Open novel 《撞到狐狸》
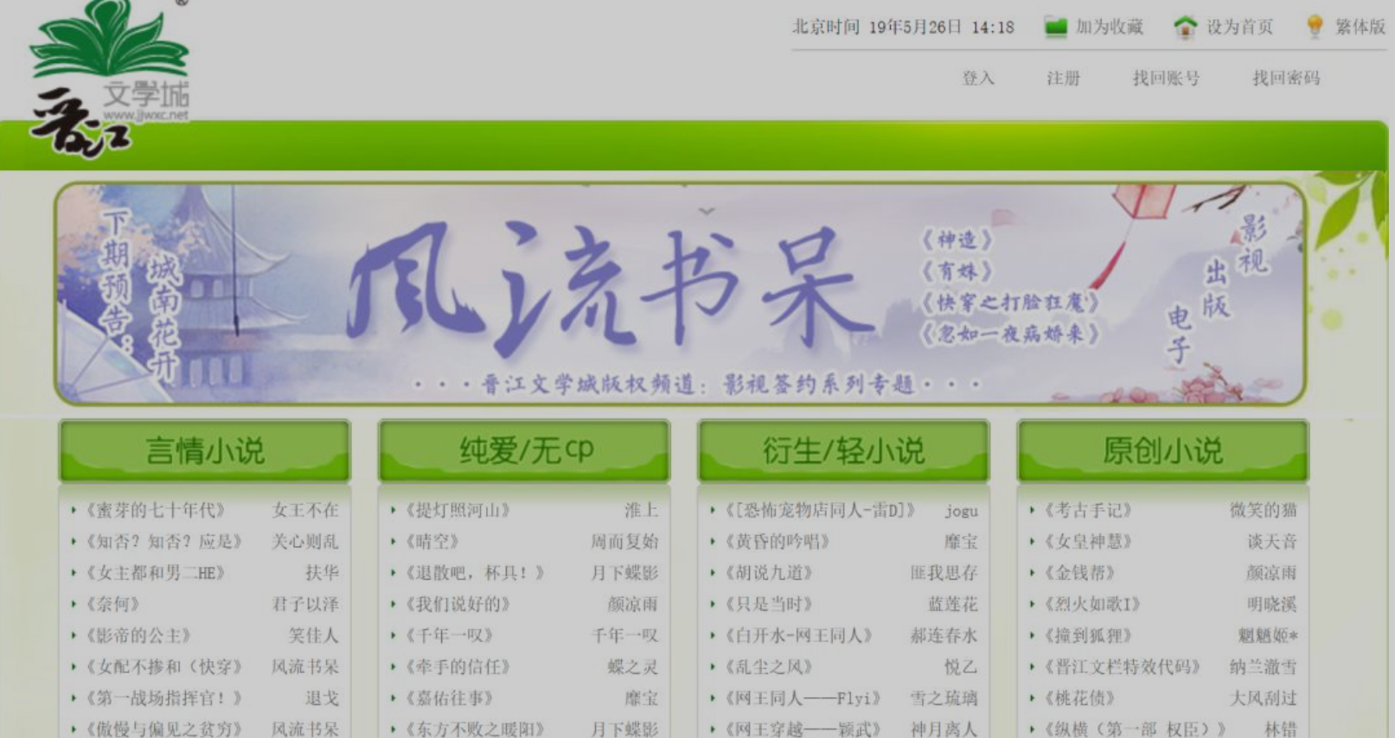This screenshot has width=1395, height=738. pyautogui.click(x=1087, y=635)
